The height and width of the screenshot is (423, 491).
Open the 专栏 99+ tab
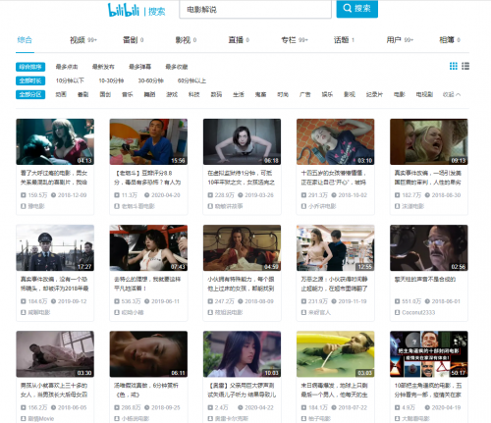[x=295, y=40]
